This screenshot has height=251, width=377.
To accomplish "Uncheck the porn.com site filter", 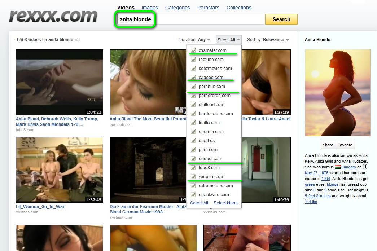I will (x=193, y=150).
